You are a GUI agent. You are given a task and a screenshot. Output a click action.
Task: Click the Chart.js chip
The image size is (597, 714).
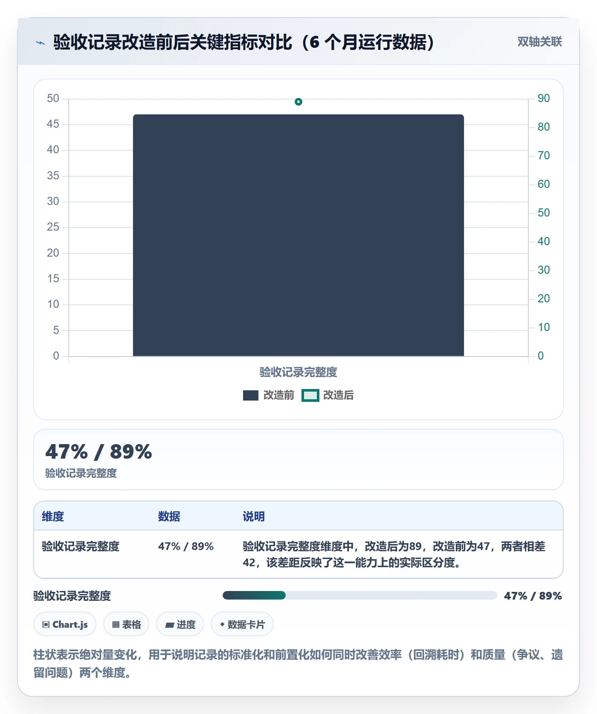(x=65, y=624)
